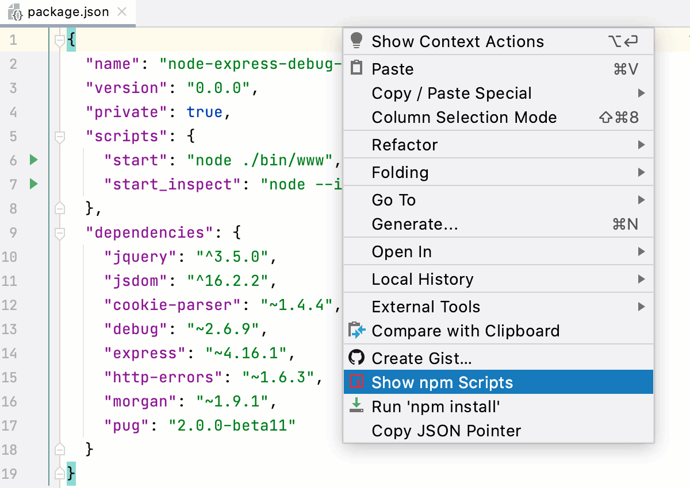Collapse the "scripts" block fold marker
Screen dimensions: 690x488
(59, 136)
